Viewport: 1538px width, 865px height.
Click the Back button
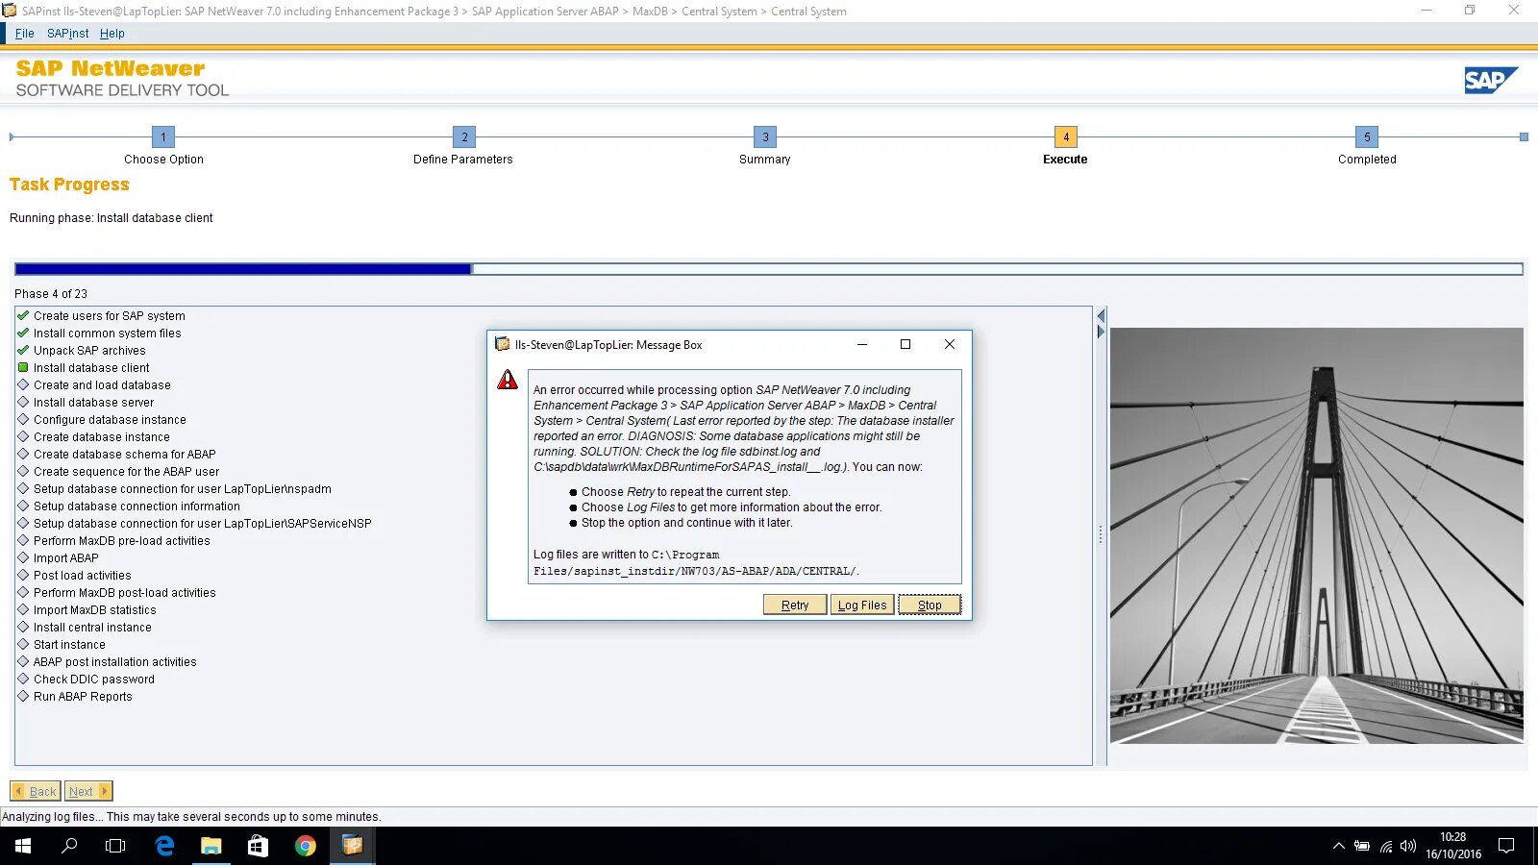pyautogui.click(x=36, y=791)
